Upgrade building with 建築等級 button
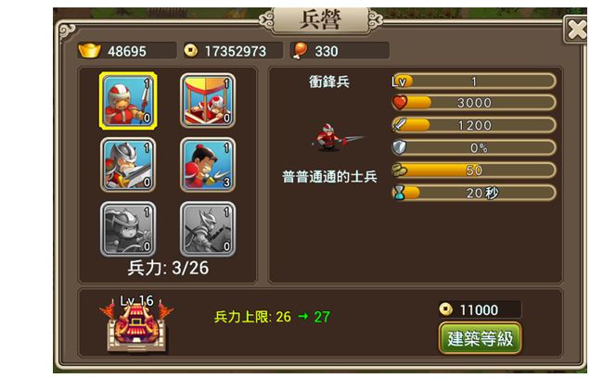The height and width of the screenshot is (378, 590). [x=481, y=338]
